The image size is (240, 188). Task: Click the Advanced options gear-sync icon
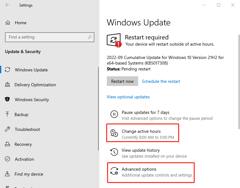coord(114,171)
